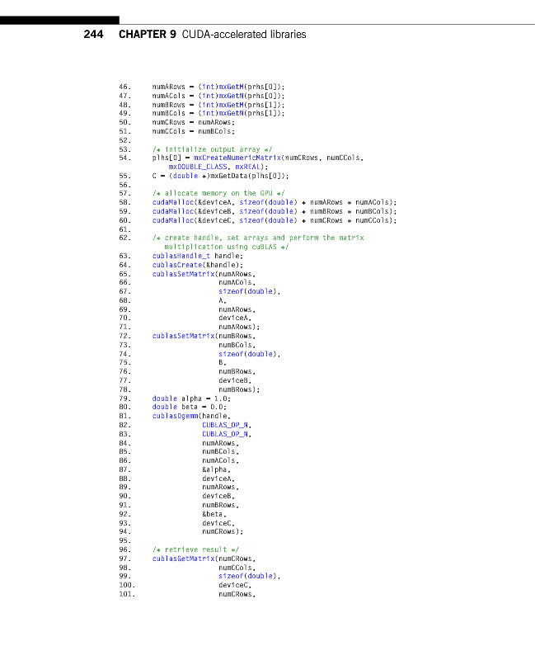Screen dimensions: 535x660
Task: Click the cublasDgemm function call
Action: pos(176,415)
